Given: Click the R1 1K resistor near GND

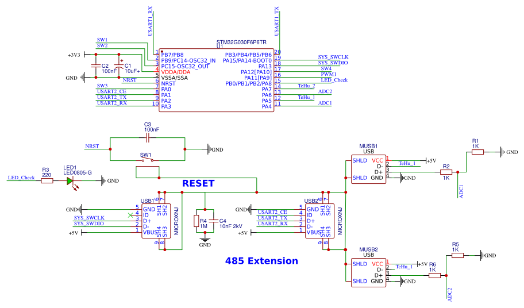Looking at the screenshot, I should click(x=478, y=152).
